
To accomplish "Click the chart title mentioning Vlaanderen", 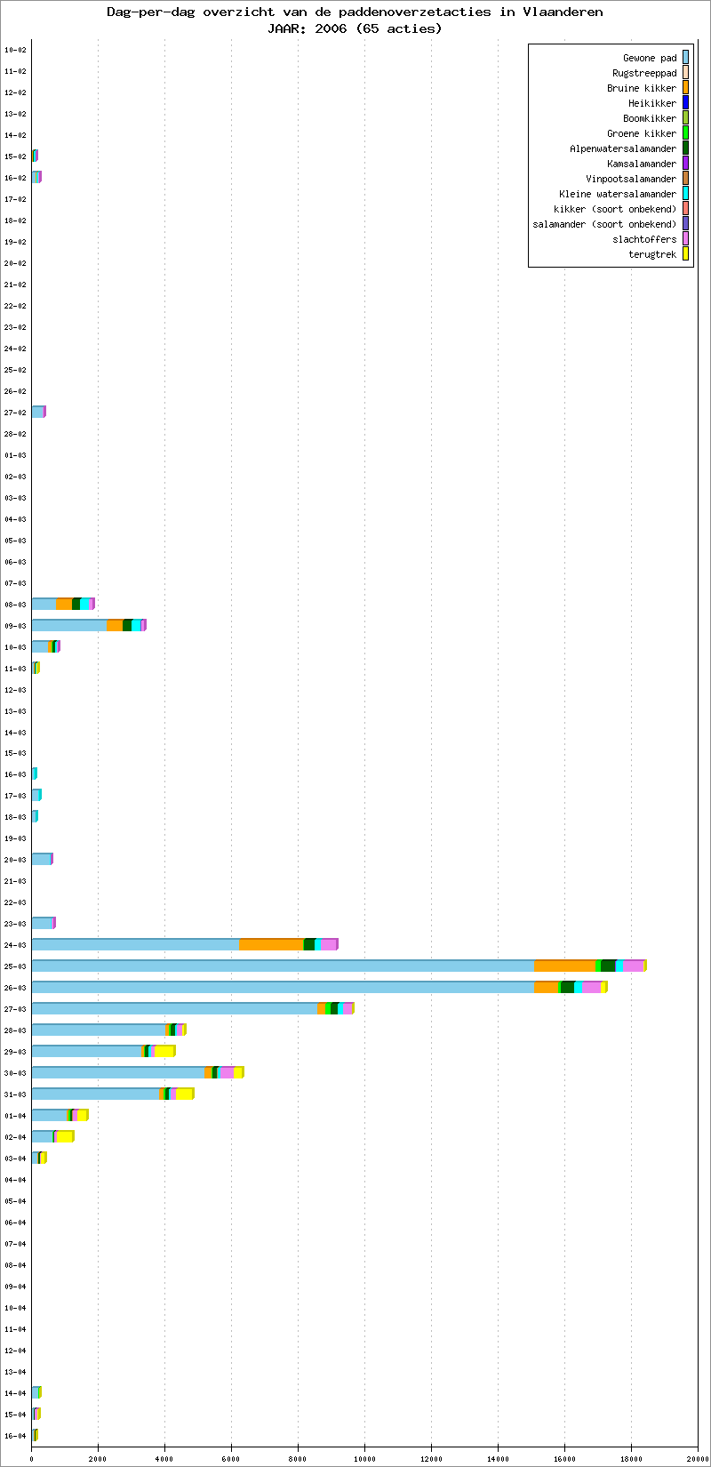I will [355, 12].
